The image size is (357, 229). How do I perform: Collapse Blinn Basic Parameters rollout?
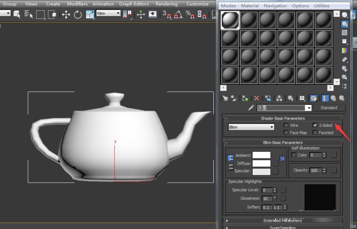[x=282, y=143]
